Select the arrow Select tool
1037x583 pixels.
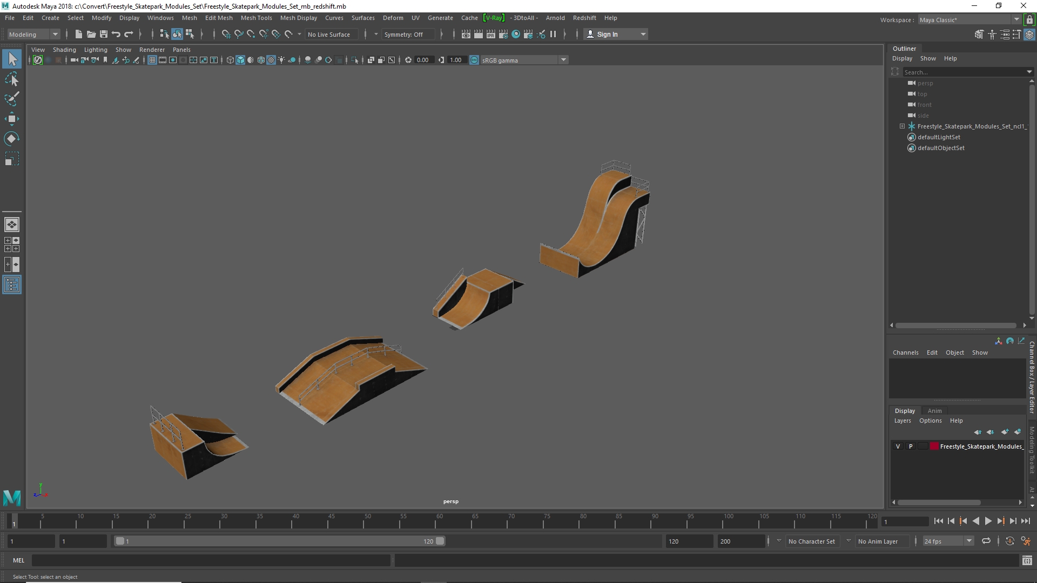12,59
